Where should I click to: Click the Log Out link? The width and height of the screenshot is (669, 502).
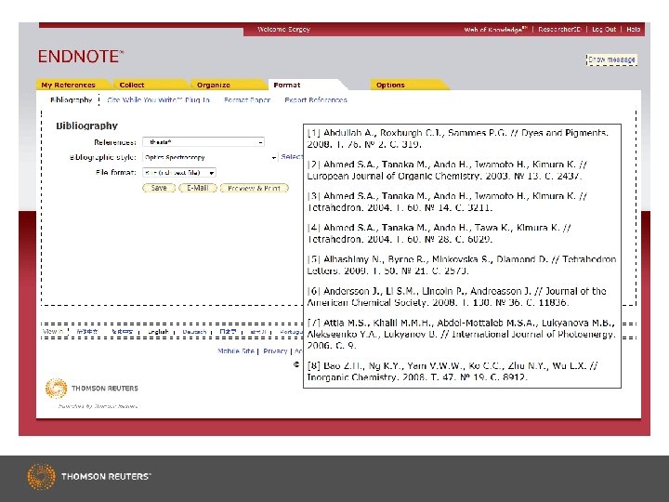point(604,30)
